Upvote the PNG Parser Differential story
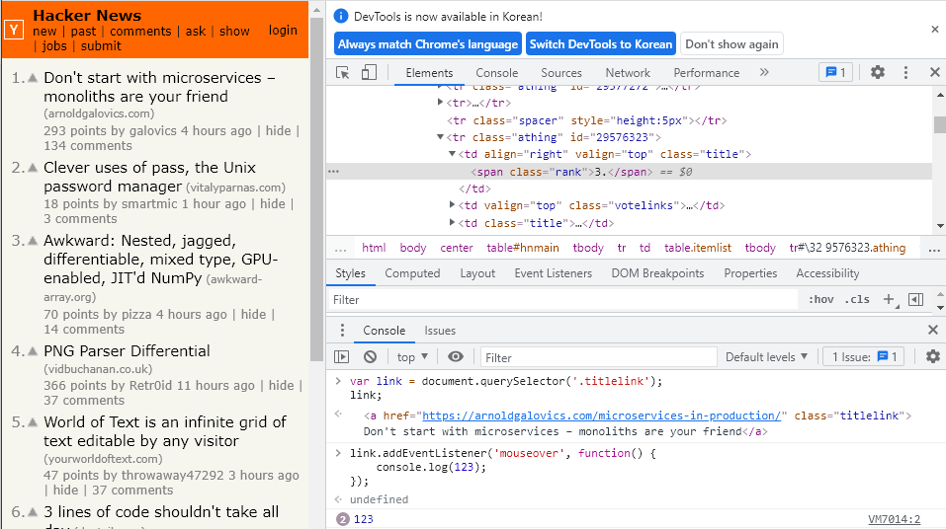The image size is (946, 529). coord(33,351)
